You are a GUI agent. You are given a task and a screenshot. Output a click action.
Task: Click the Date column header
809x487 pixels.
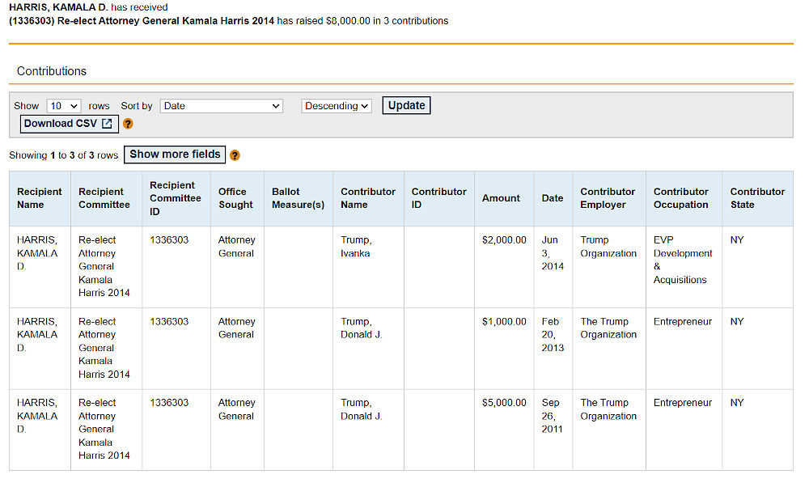553,198
